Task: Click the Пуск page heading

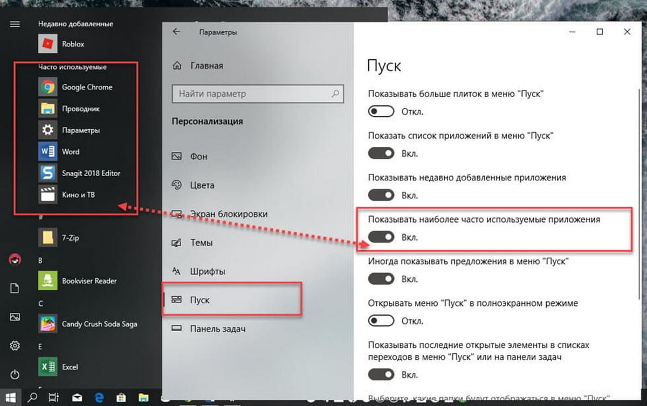Action: (x=384, y=66)
